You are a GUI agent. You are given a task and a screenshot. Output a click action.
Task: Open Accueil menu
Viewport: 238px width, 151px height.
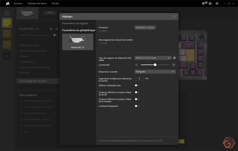[x=18, y=3]
